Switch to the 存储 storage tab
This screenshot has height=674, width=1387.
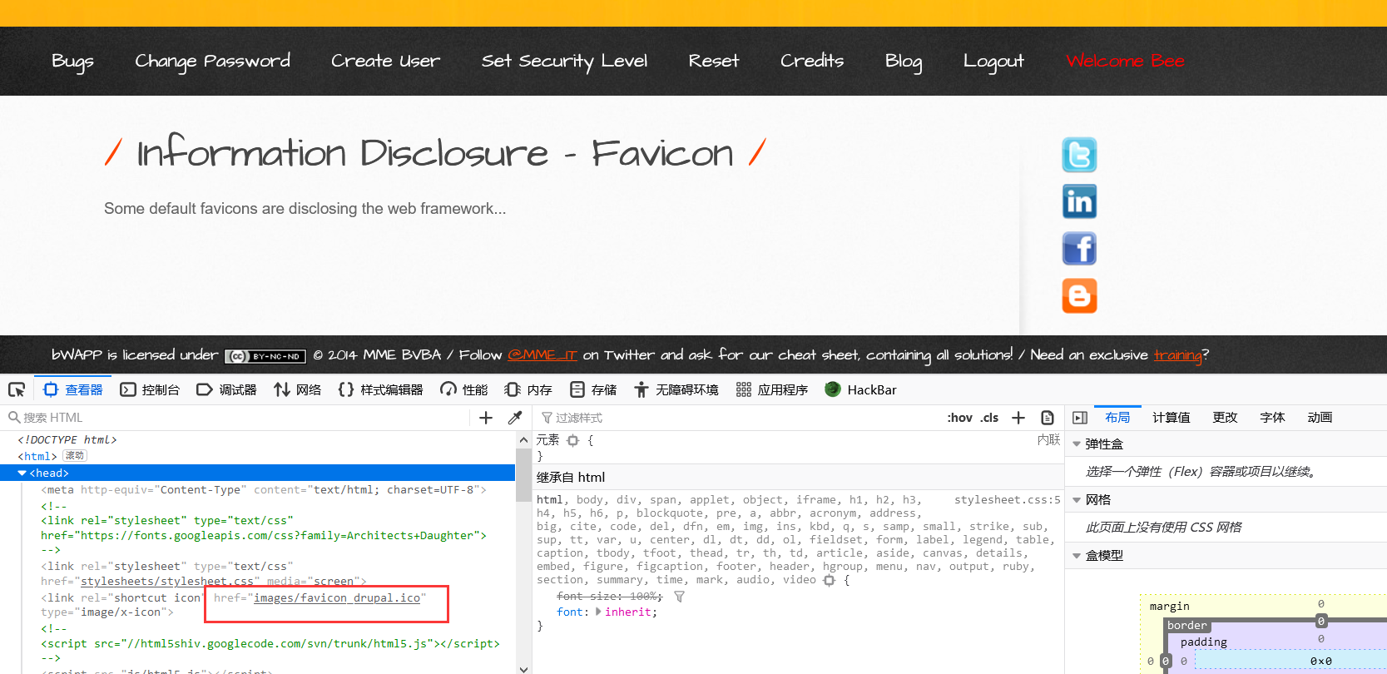pyautogui.click(x=593, y=389)
